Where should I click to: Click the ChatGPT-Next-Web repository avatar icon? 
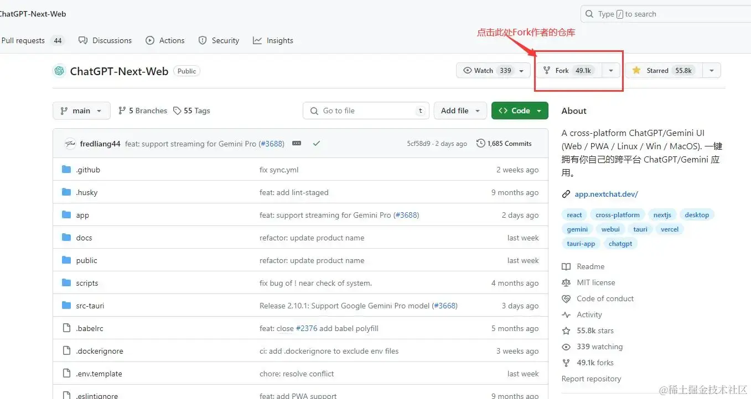[x=59, y=71]
